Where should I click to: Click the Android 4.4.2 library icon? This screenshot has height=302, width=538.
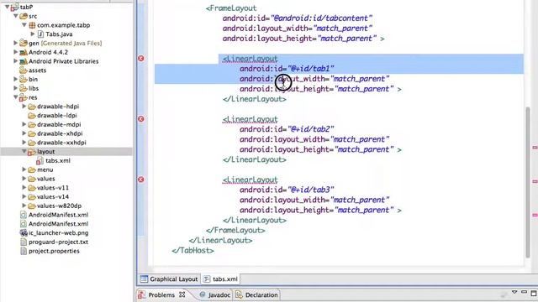click(x=24, y=52)
